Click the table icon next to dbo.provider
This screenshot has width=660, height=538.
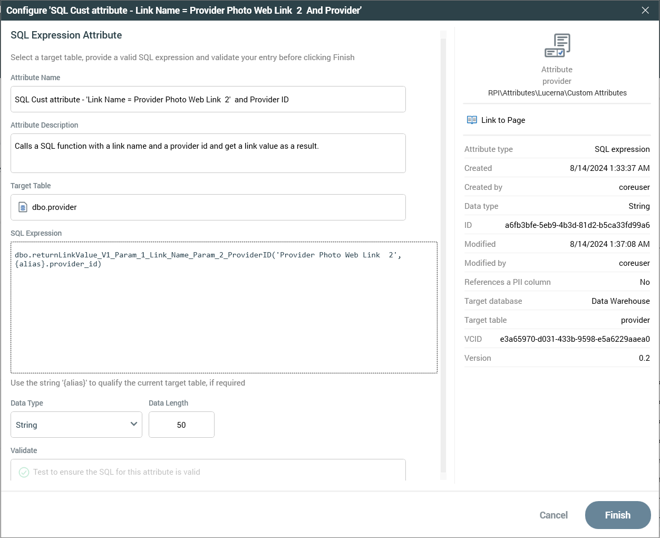coord(23,207)
